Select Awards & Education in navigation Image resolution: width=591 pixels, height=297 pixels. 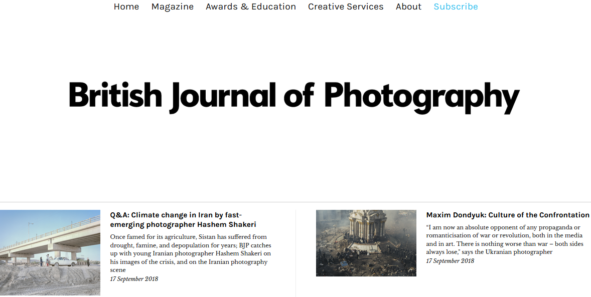[250, 7]
